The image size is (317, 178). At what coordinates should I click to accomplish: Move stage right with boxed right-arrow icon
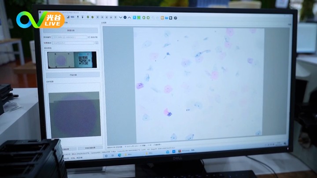tap(102, 17)
